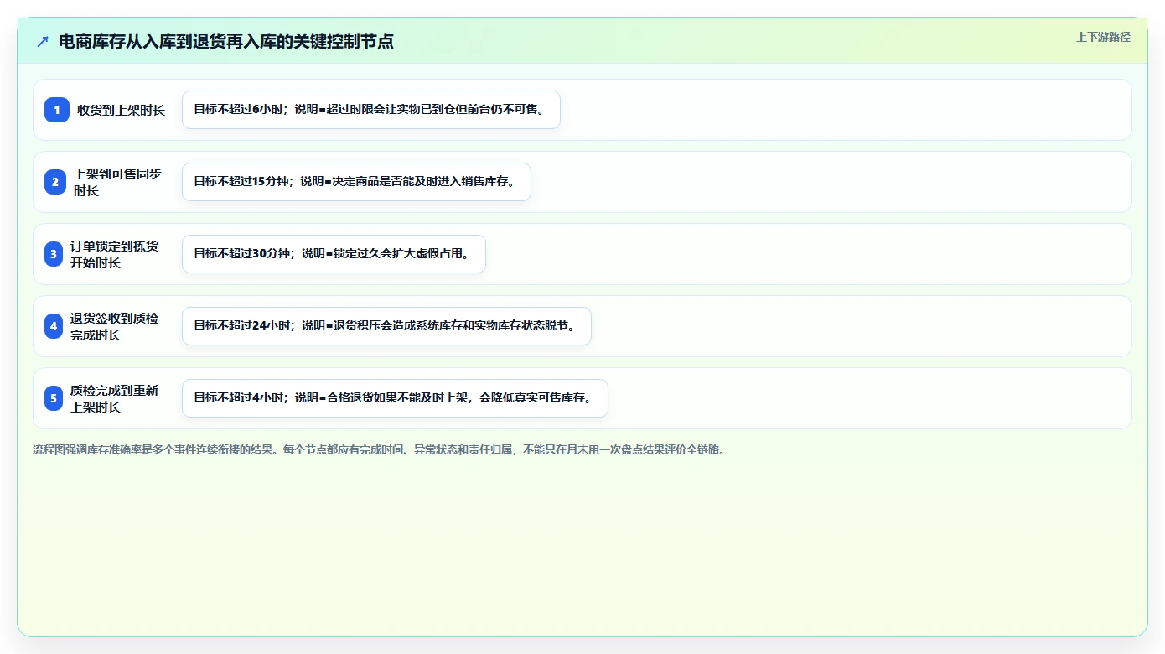Click the 质检完成到重新上架时长 label
The width and height of the screenshot is (1165, 654).
(x=114, y=398)
